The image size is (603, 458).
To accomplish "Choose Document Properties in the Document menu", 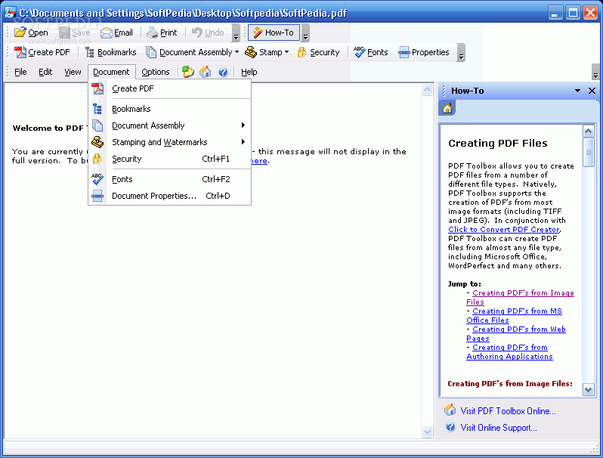I will point(170,196).
